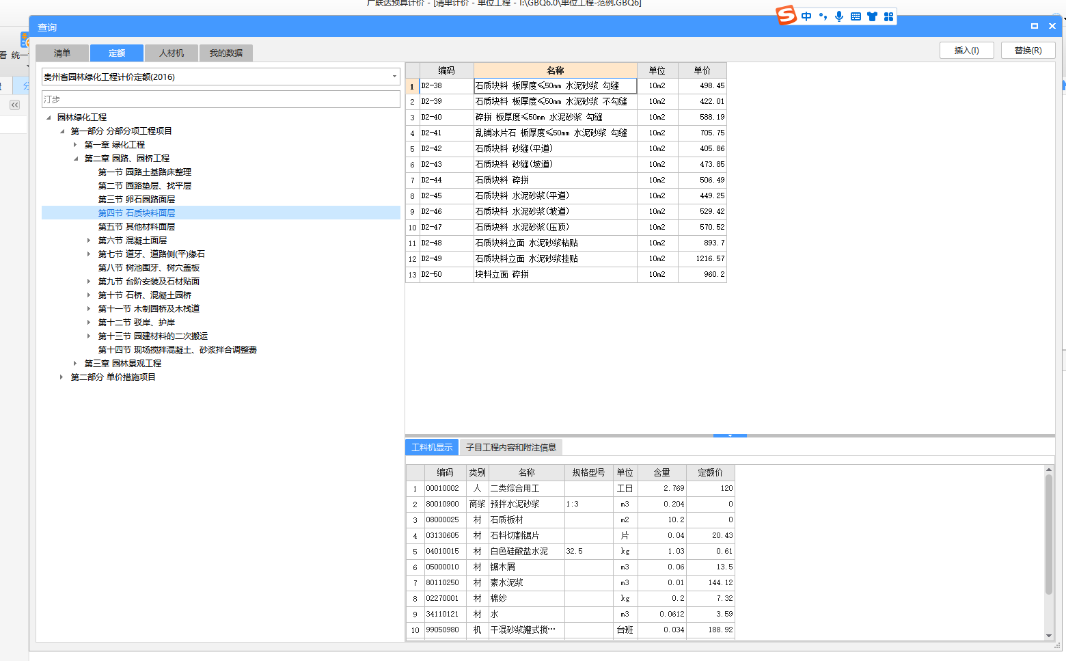Select quota row D2-38
Screen dimensions: 1066x661
(x=566, y=85)
